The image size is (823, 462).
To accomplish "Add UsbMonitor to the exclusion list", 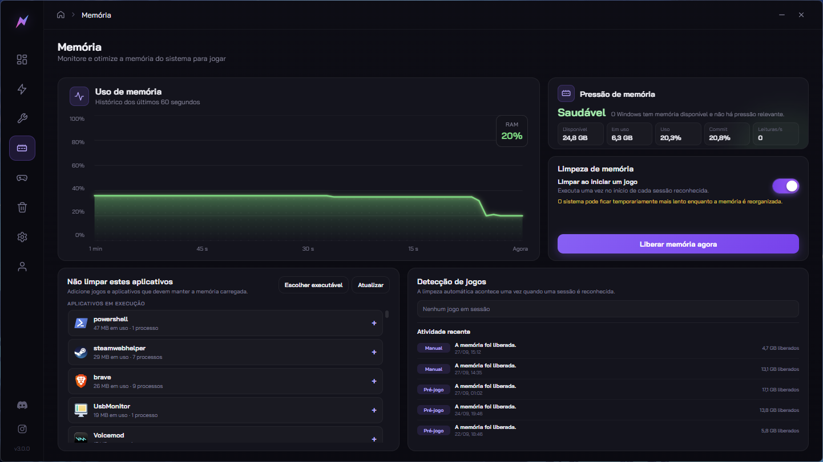I will (x=374, y=410).
